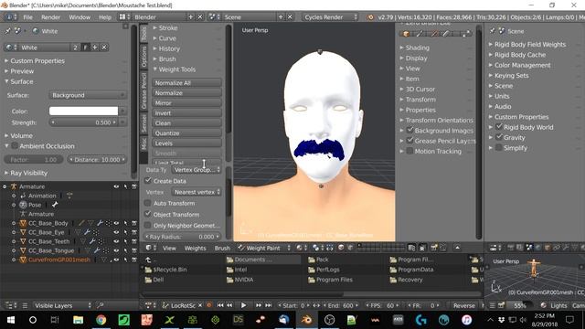
Task: Click the Levels weights button
Action: [186, 143]
